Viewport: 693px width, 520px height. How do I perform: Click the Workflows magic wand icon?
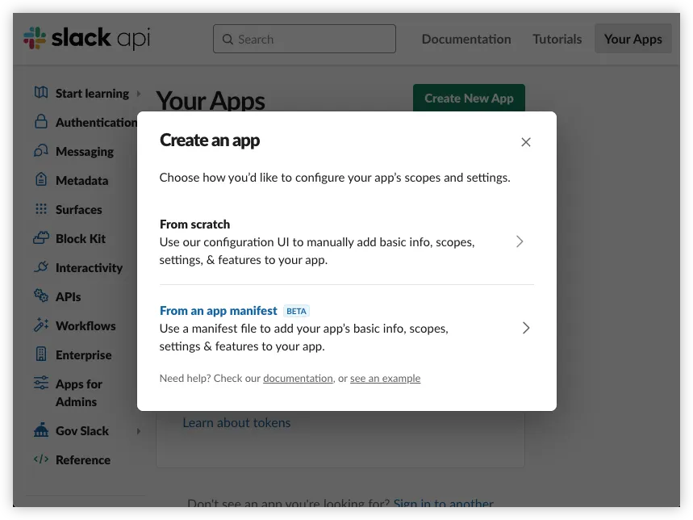(x=41, y=325)
